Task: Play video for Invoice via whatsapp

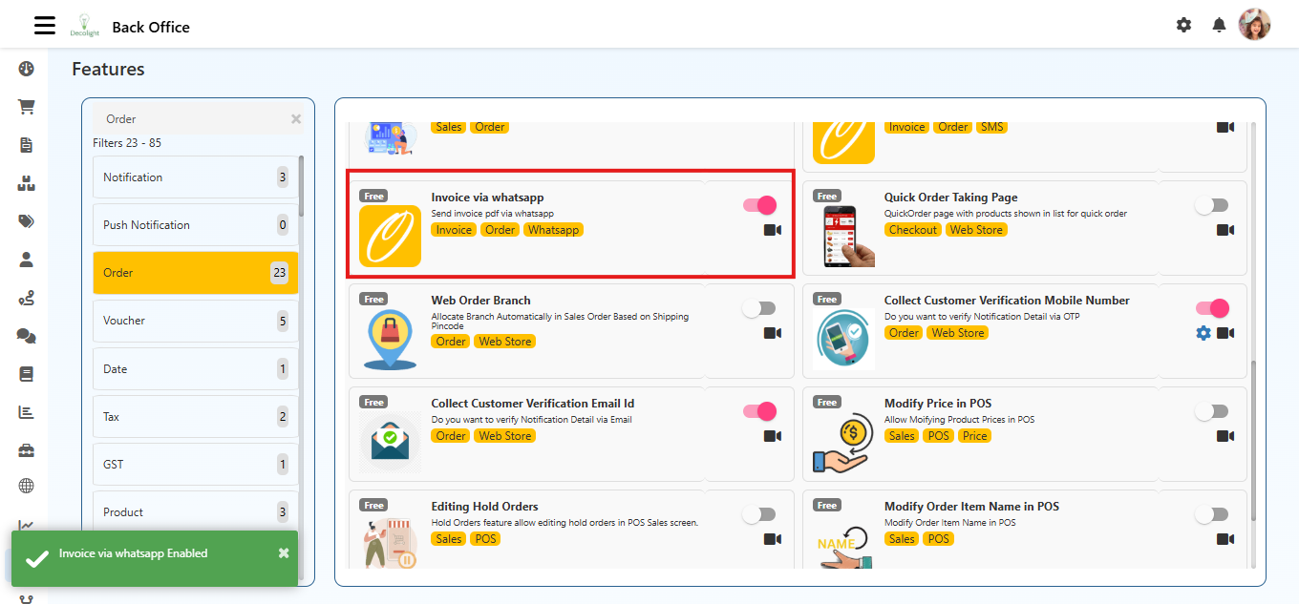Action: (773, 230)
